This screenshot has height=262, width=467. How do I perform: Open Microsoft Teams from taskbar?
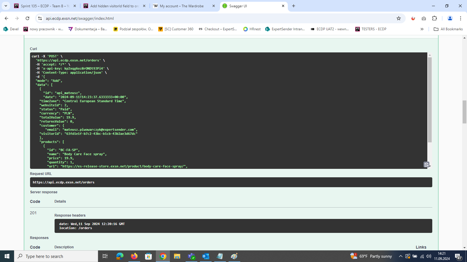tap(191, 256)
